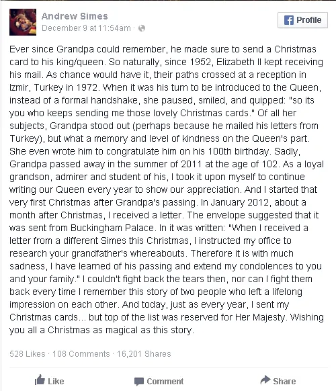Select the Like text label
Screen dimensions: 336x391
56,382
